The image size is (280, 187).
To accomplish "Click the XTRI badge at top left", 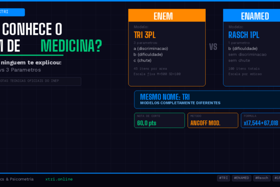I will click(x=12, y=12).
